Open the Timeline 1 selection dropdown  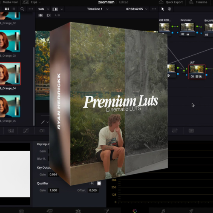(107, 9)
